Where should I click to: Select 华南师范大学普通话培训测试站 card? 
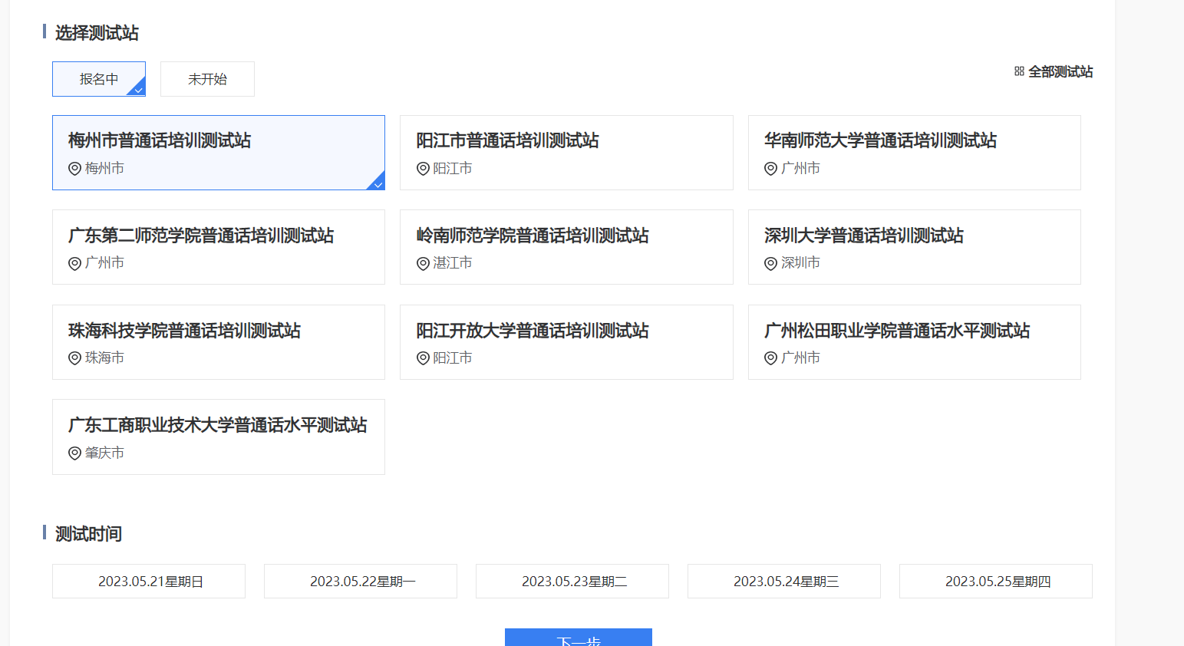[915, 153]
